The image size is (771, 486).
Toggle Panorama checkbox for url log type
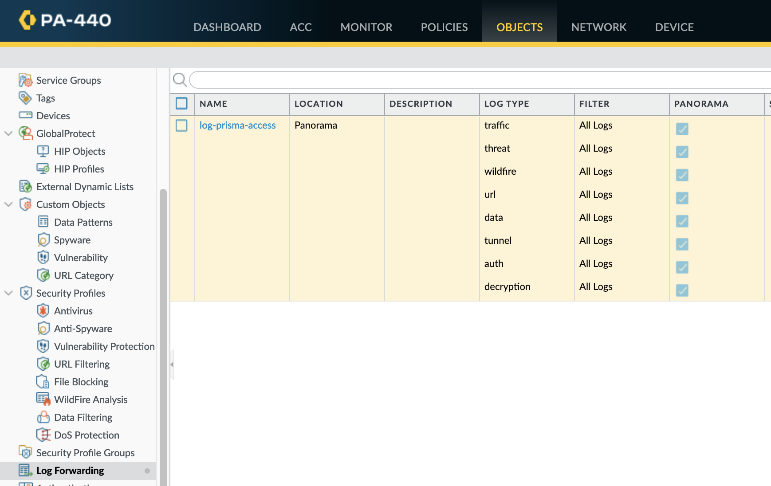682,198
